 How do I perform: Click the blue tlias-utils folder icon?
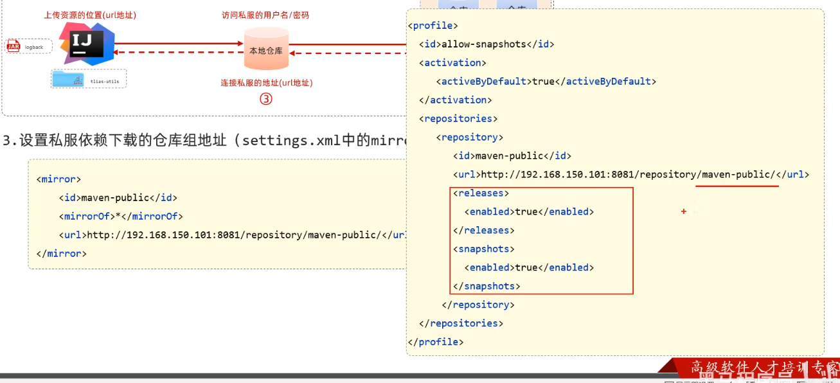point(68,79)
